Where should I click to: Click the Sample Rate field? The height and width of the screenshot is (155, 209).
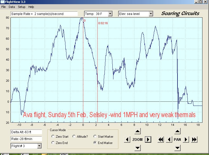pyautogui.click(x=44, y=14)
